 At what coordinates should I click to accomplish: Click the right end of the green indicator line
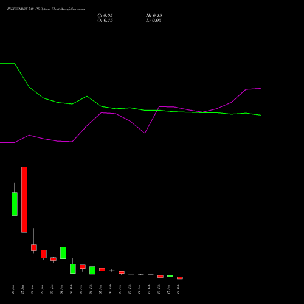coord(260,115)
